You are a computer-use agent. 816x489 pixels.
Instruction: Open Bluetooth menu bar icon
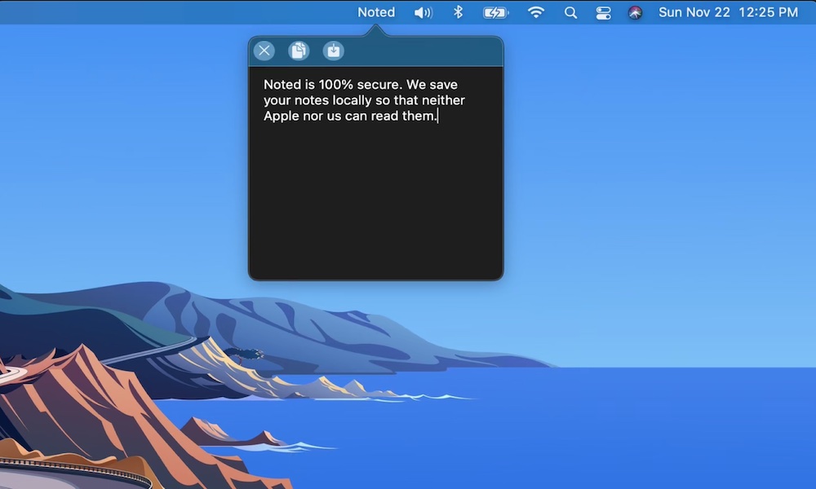pos(458,12)
